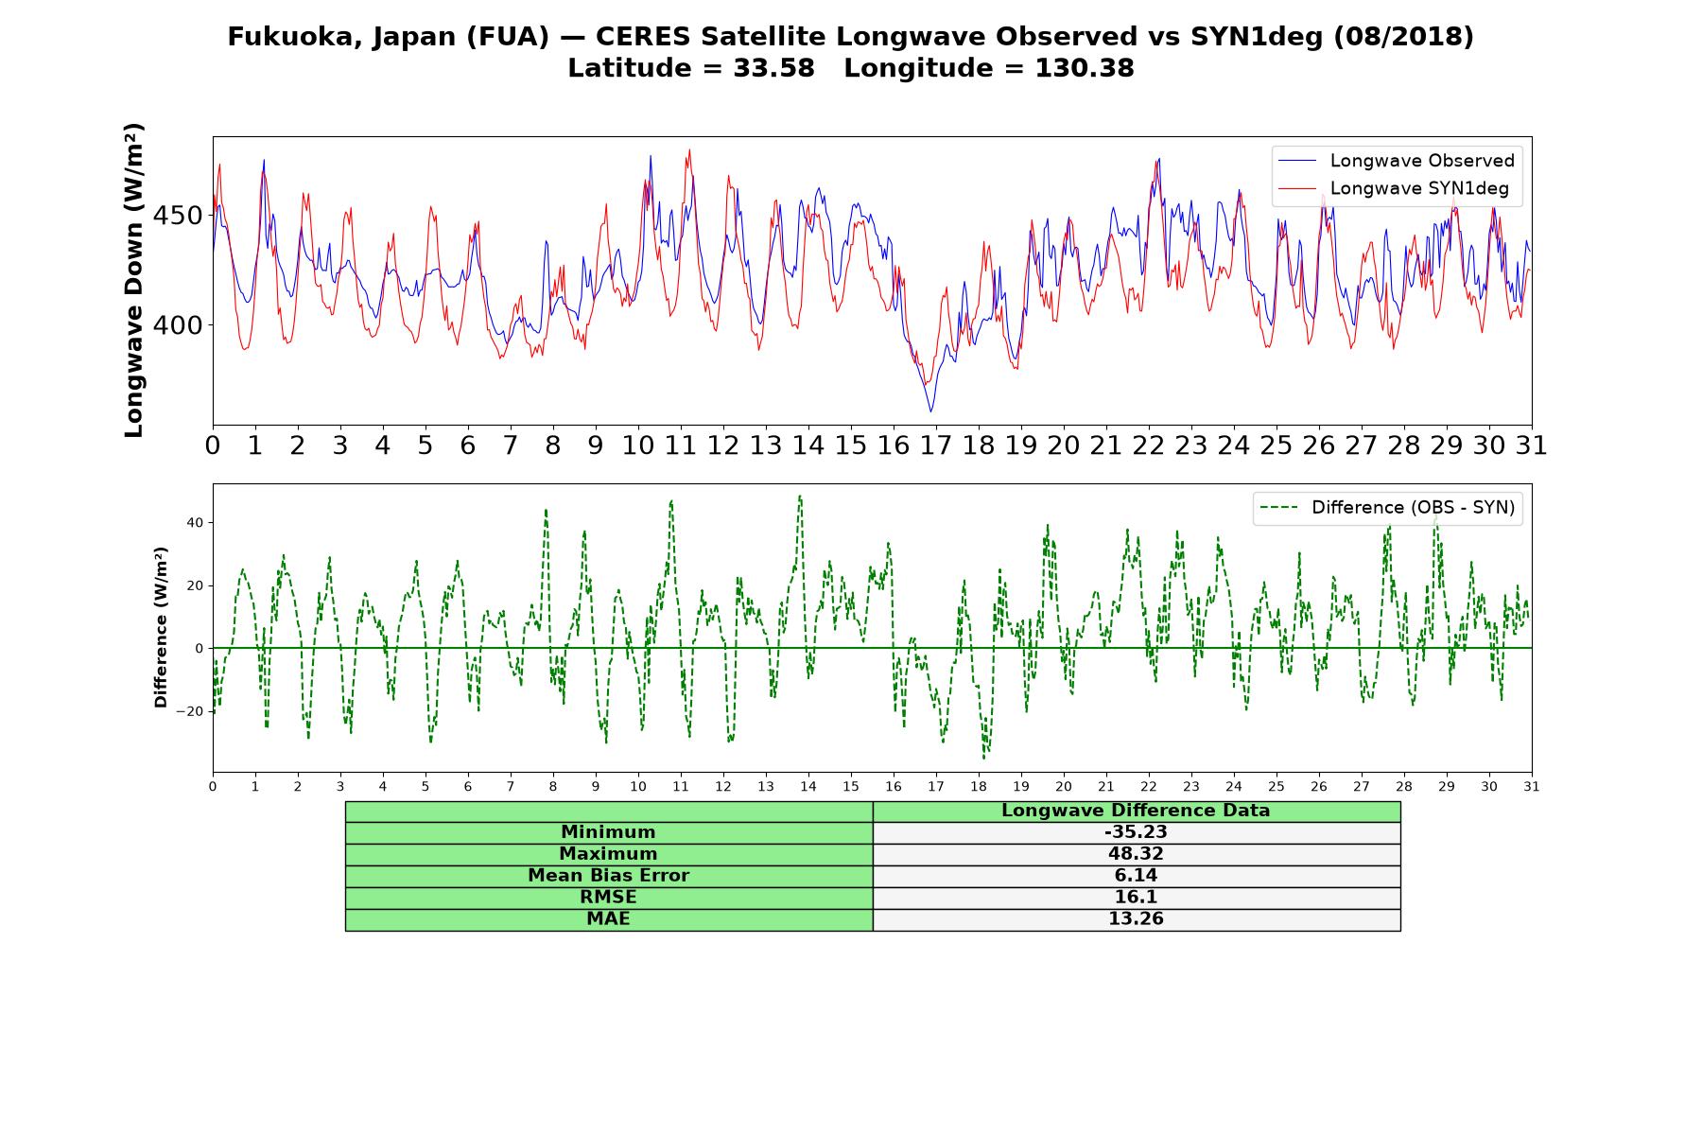
Task: Click the Maximum value 48.32 cell
Action: click(x=1137, y=854)
